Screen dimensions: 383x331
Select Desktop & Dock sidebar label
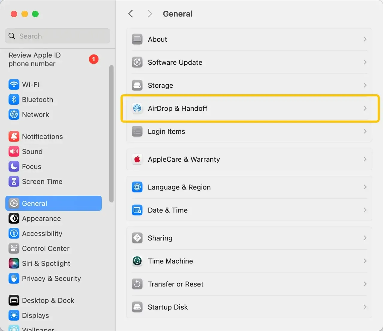click(x=48, y=300)
